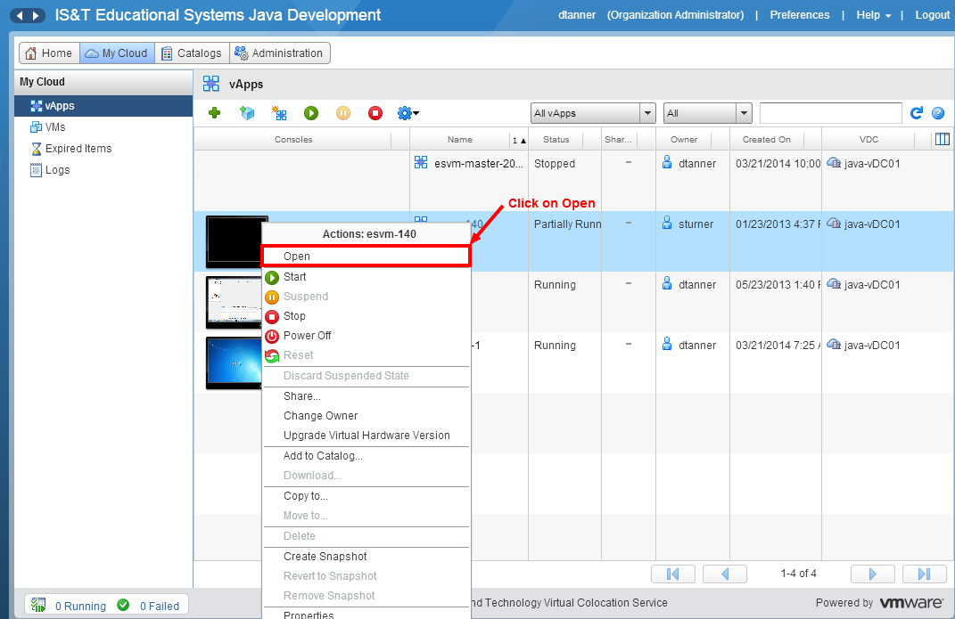Choose Power Off from the context menu
Image resolution: width=955 pixels, height=619 pixels.
point(307,336)
